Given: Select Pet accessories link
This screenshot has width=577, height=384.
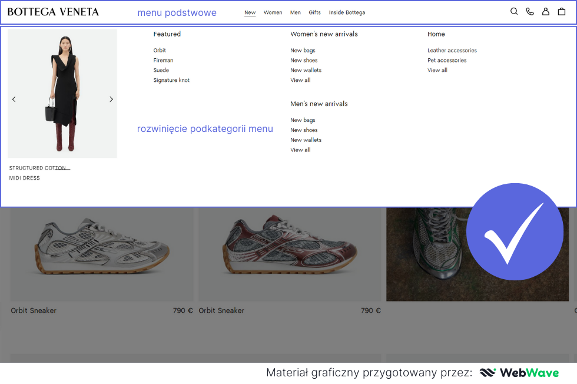Looking at the screenshot, I should (447, 61).
